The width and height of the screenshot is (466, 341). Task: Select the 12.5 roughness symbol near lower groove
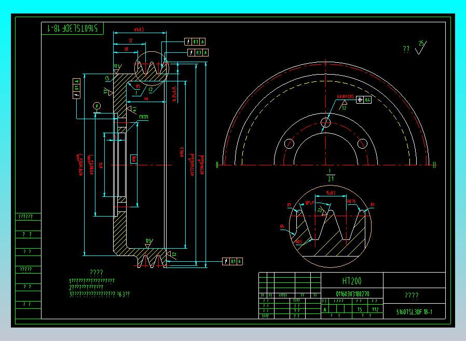coord(148,244)
